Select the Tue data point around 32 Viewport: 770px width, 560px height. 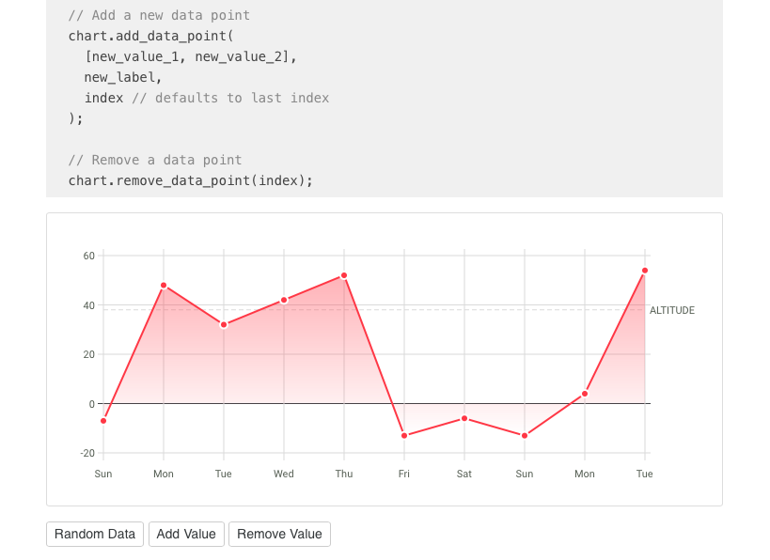(223, 323)
